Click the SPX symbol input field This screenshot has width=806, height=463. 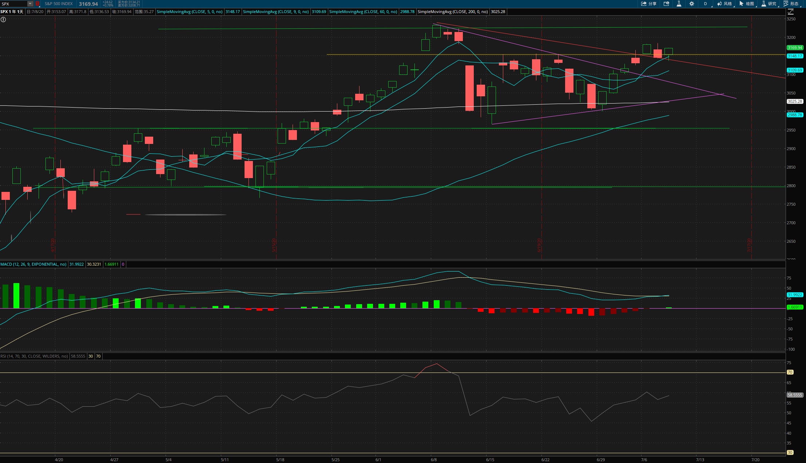(14, 4)
